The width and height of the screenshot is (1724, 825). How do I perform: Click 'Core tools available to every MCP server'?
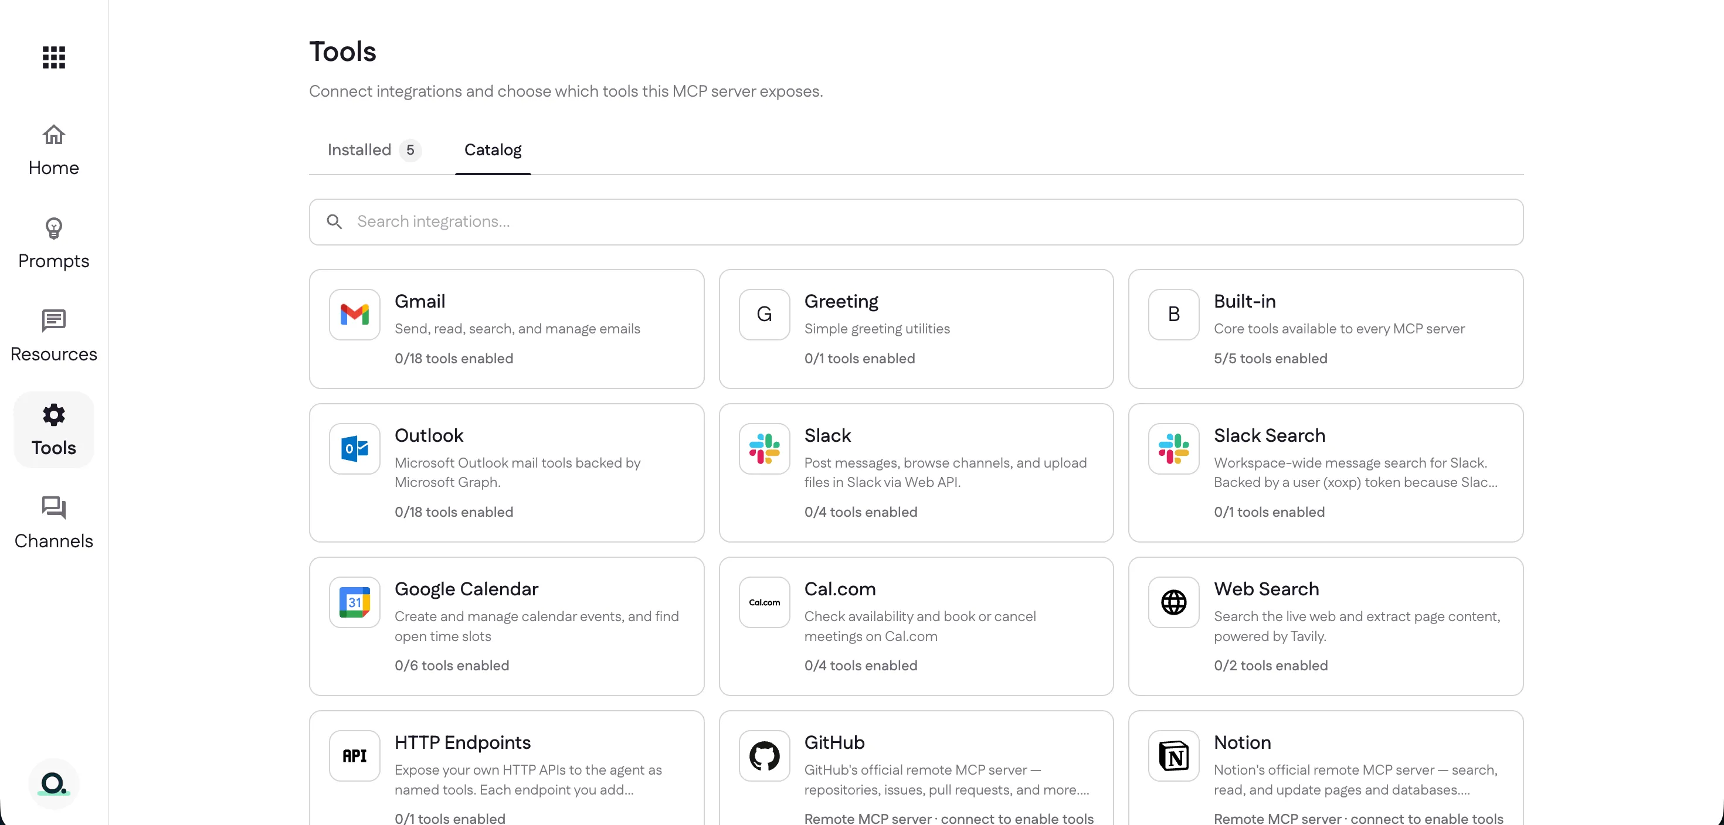1339,329
